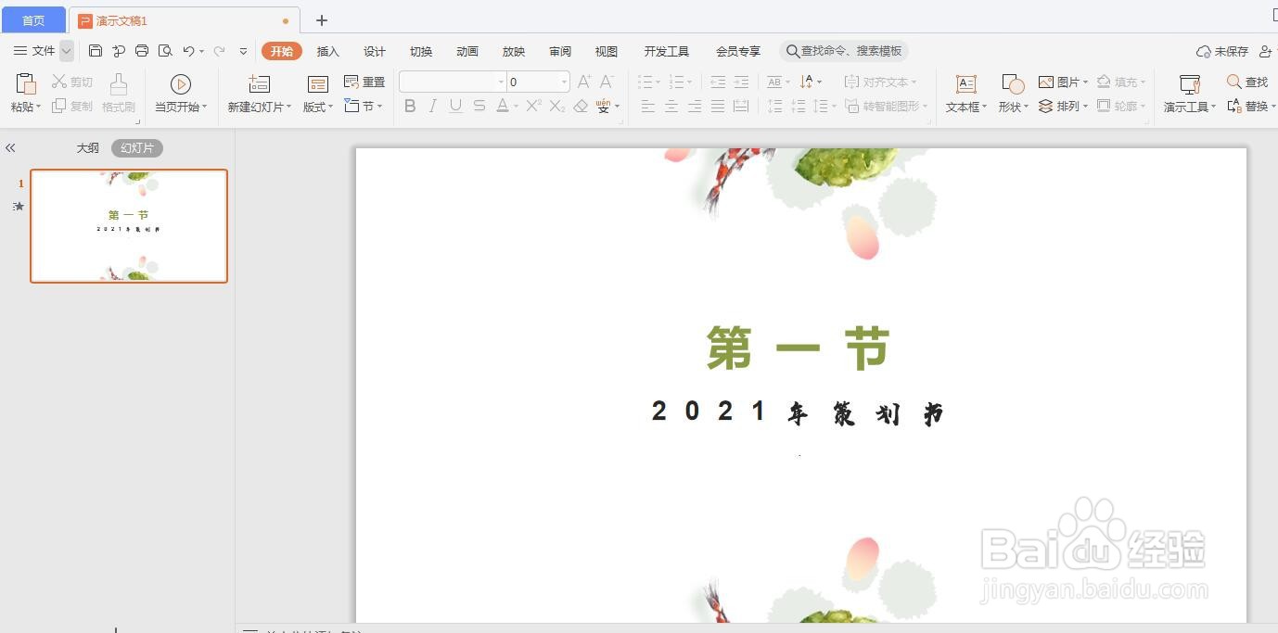Click the New Slide (新建幻灯片) icon

pyautogui.click(x=260, y=84)
